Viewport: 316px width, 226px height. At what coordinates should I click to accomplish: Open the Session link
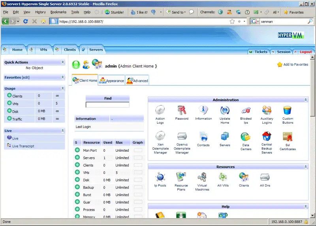click(x=284, y=52)
